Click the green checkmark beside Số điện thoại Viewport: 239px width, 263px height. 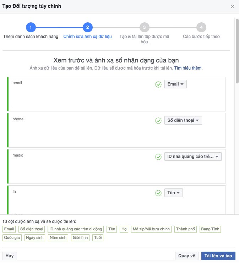pyautogui.click(x=158, y=121)
